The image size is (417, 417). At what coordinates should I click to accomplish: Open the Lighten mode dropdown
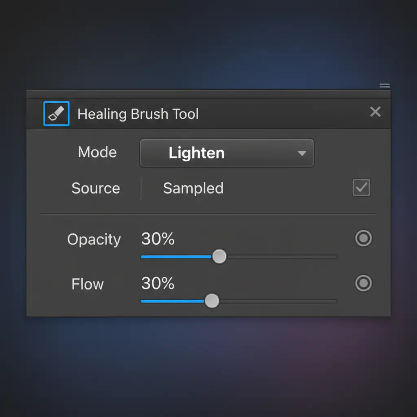226,153
